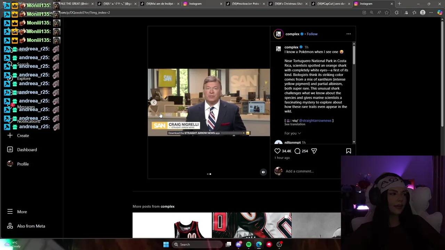Open Discord from the taskbar
The height and width of the screenshot is (250, 445).
point(238,244)
